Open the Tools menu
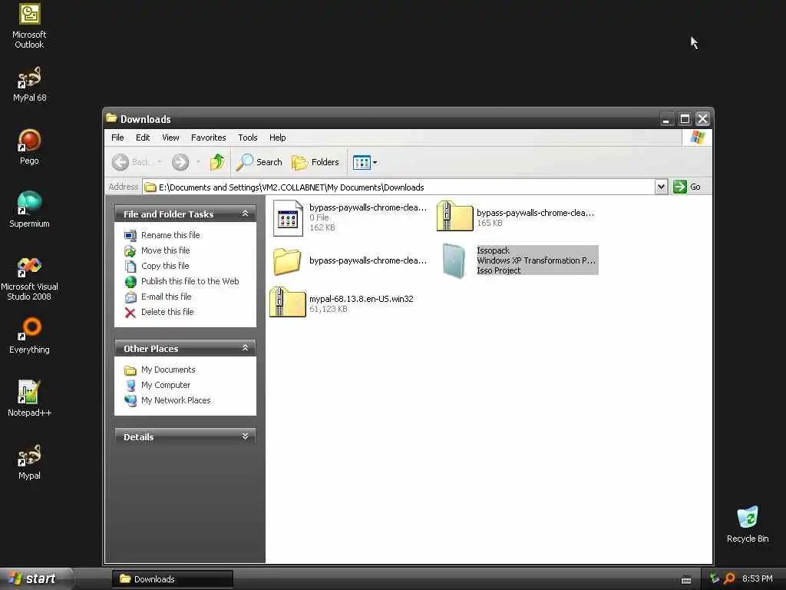Screen dimensions: 786x590 (x=248, y=138)
